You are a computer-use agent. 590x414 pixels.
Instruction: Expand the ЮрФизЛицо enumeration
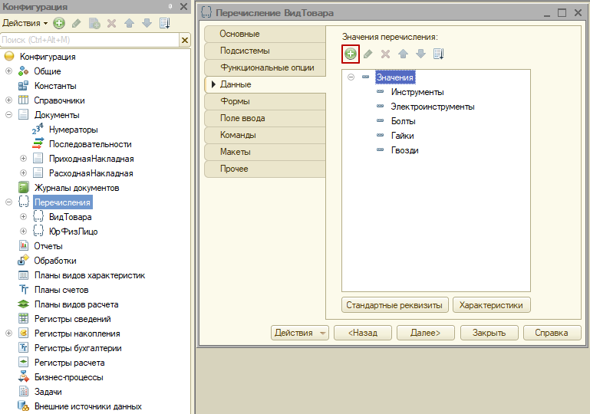[23, 231]
